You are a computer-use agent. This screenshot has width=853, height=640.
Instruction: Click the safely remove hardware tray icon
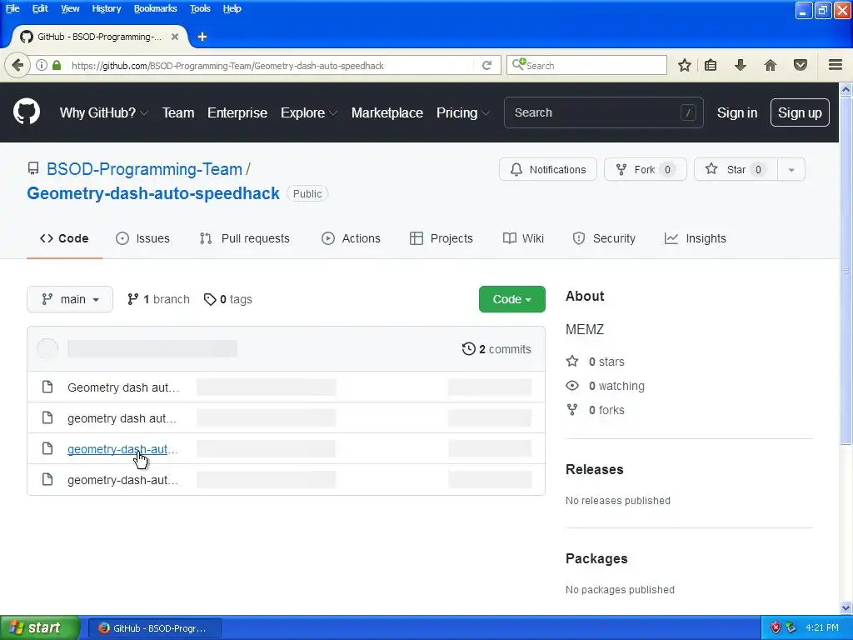791,627
